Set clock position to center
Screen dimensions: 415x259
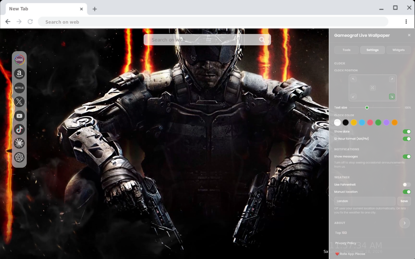click(x=373, y=88)
